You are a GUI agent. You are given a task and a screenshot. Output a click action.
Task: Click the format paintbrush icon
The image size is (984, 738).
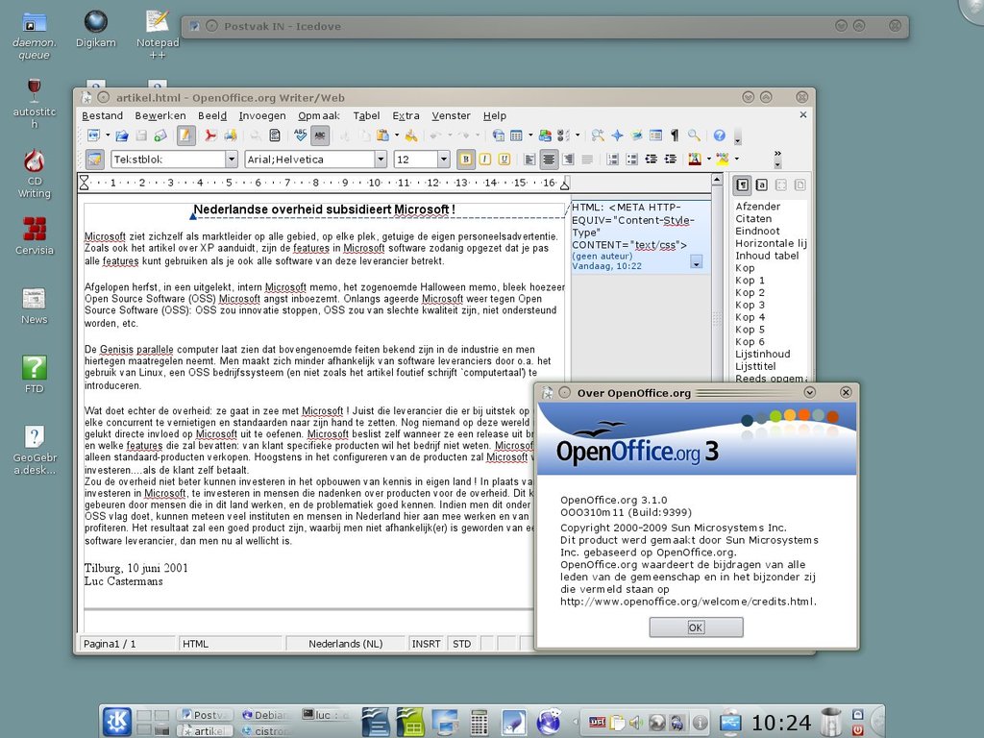(x=411, y=135)
